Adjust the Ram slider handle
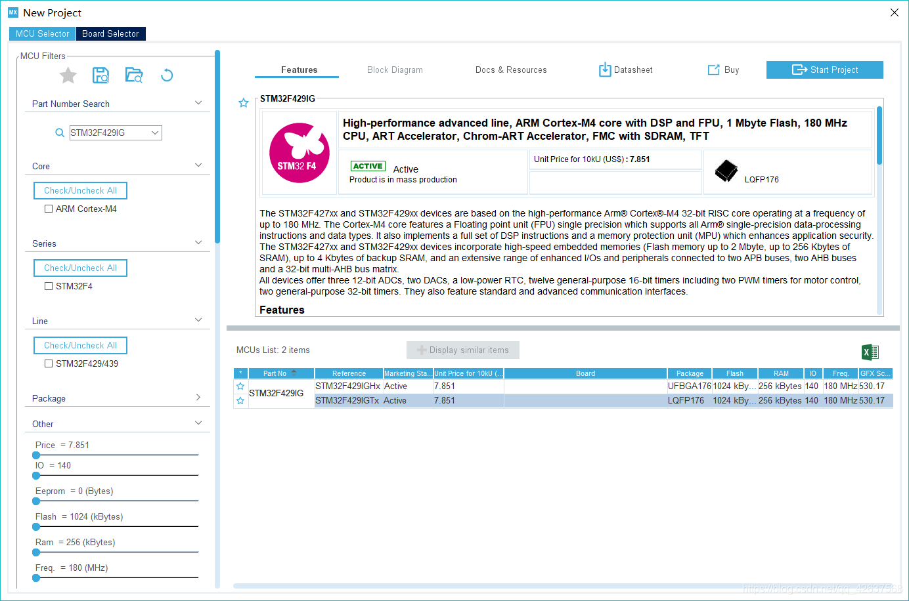The image size is (909, 601). [36, 552]
